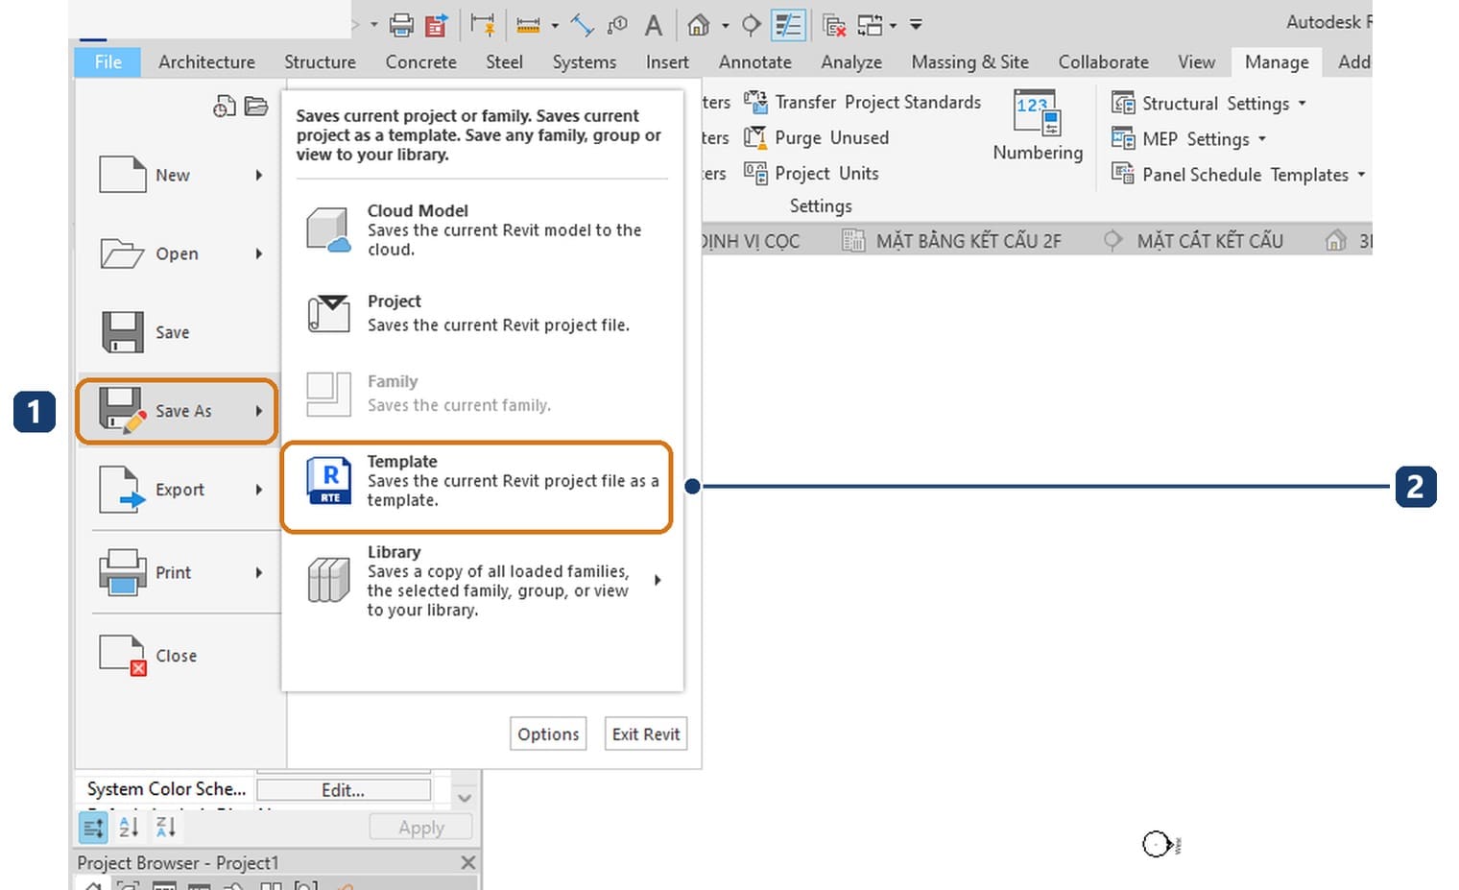
Task: Click the Default 3D View house icon
Action: [699, 25]
